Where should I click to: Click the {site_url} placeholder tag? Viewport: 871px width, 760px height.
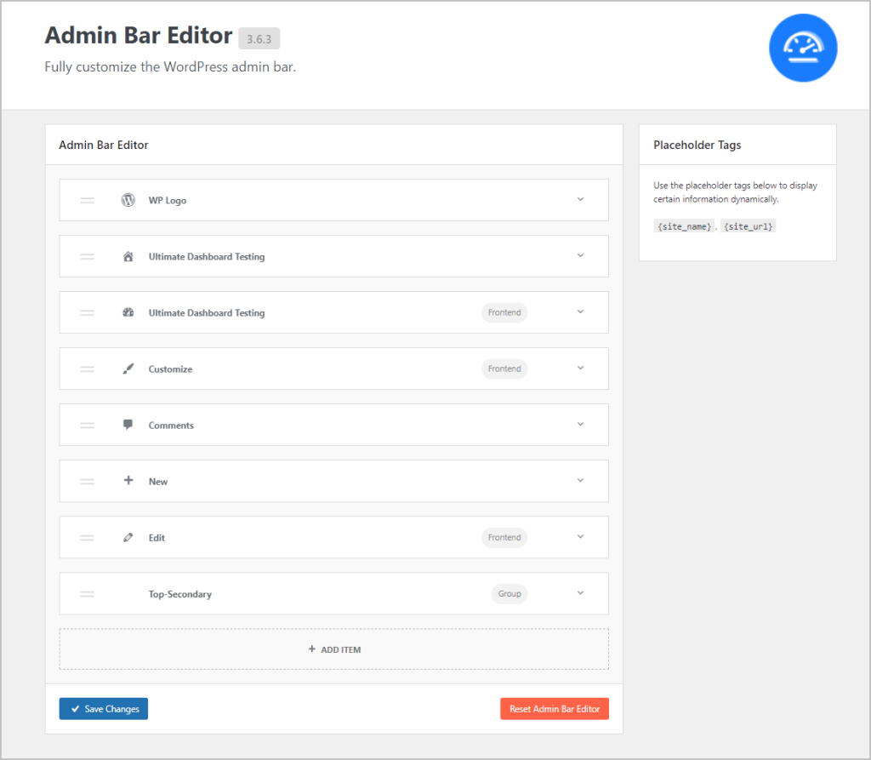pos(749,226)
